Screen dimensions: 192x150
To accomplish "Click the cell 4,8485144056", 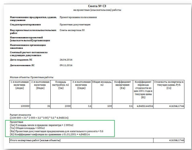I will click(143, 106).
